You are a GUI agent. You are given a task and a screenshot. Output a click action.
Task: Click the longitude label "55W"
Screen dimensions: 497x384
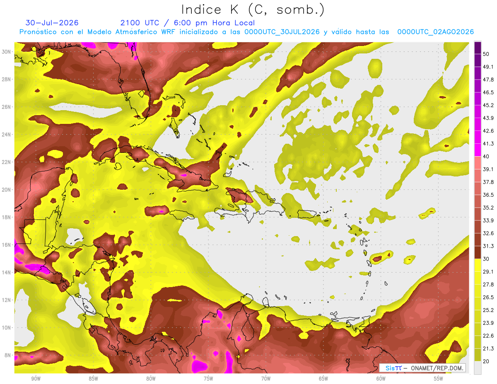(x=439, y=379)
